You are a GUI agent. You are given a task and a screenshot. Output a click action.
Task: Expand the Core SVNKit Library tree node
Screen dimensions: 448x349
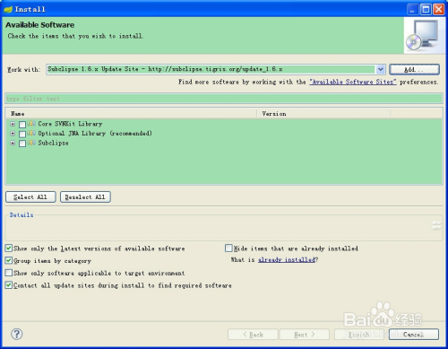coord(13,124)
